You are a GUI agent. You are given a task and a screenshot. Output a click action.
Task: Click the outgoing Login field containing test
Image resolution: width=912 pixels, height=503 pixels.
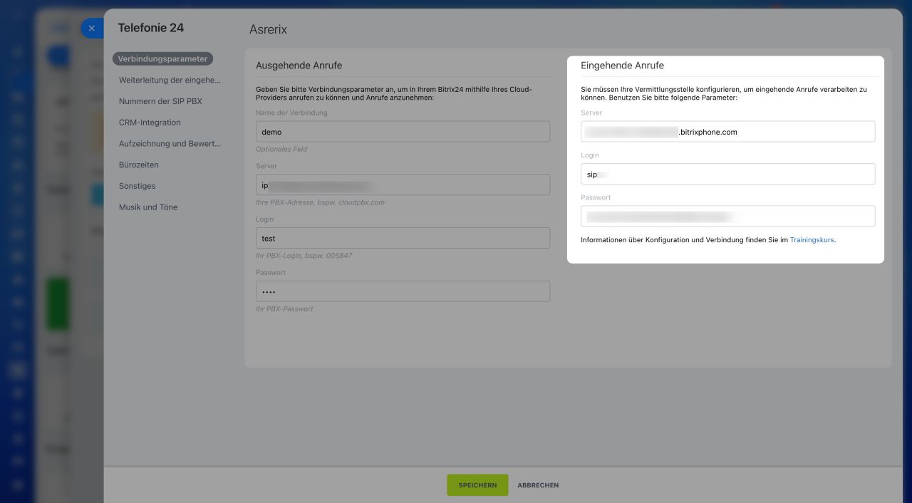click(x=403, y=238)
